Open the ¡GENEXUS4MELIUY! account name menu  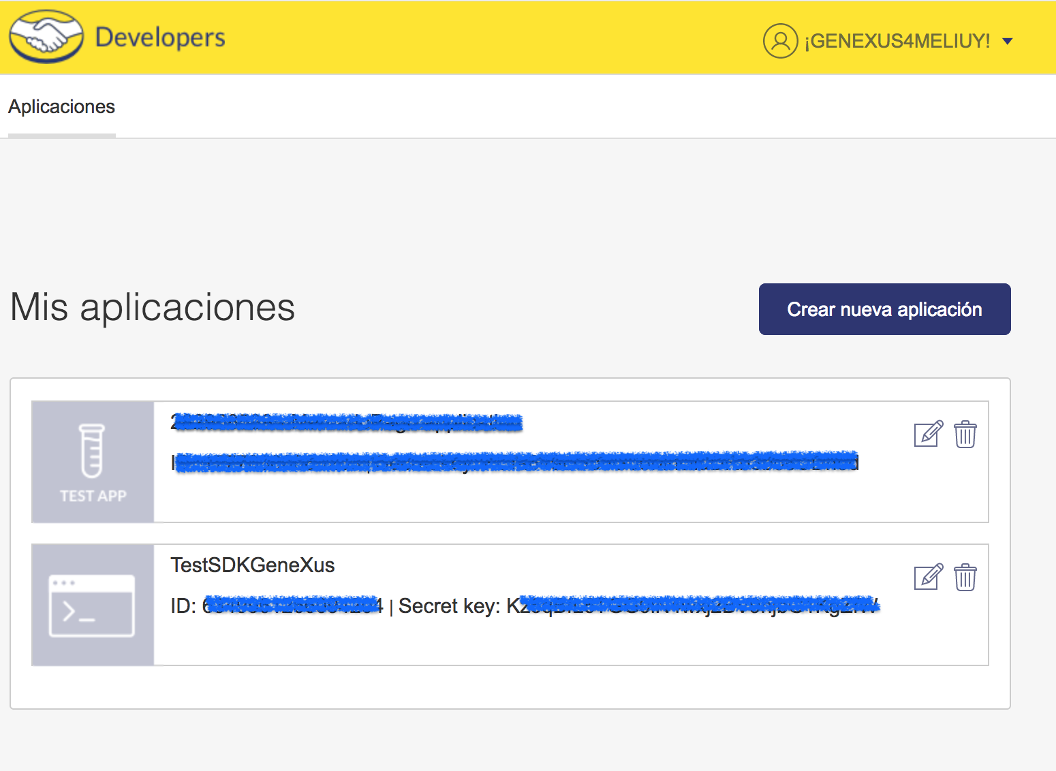tap(897, 41)
